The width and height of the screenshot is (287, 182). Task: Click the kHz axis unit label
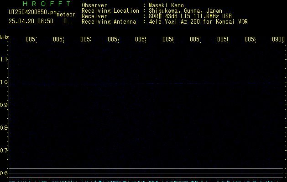coord(5,37)
